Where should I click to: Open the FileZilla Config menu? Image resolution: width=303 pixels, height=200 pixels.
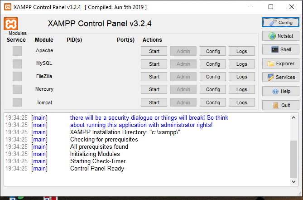click(x=213, y=77)
